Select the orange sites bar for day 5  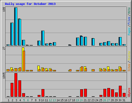pyautogui.click(x=24, y=61)
